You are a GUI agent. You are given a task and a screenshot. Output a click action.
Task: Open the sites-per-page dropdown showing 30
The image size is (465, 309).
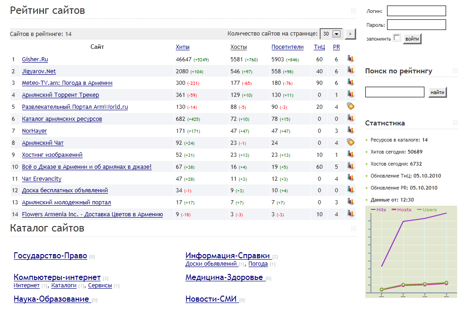coord(331,34)
